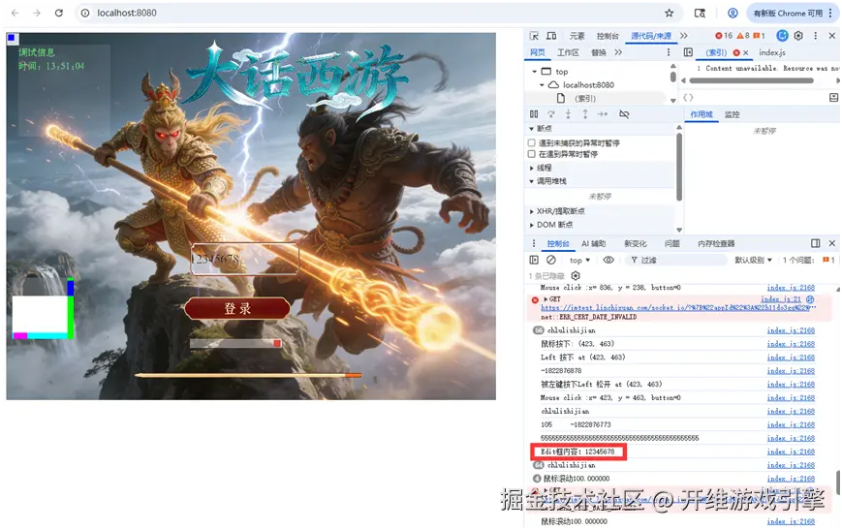842x530 pixels.
Task: Open the 默认级别 log level dropdown
Action: click(x=753, y=260)
